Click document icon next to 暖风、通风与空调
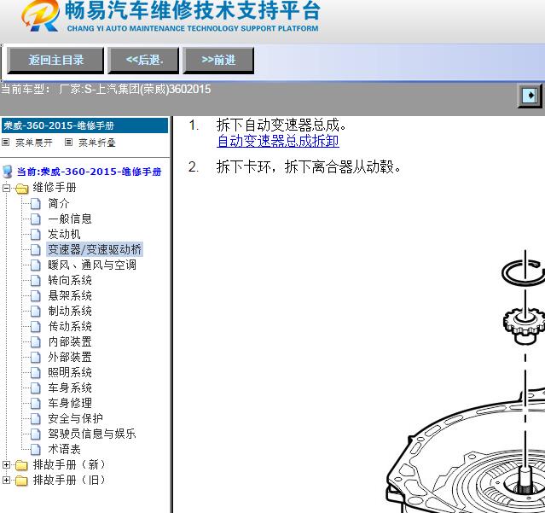This screenshot has height=513, width=545. coord(36,265)
